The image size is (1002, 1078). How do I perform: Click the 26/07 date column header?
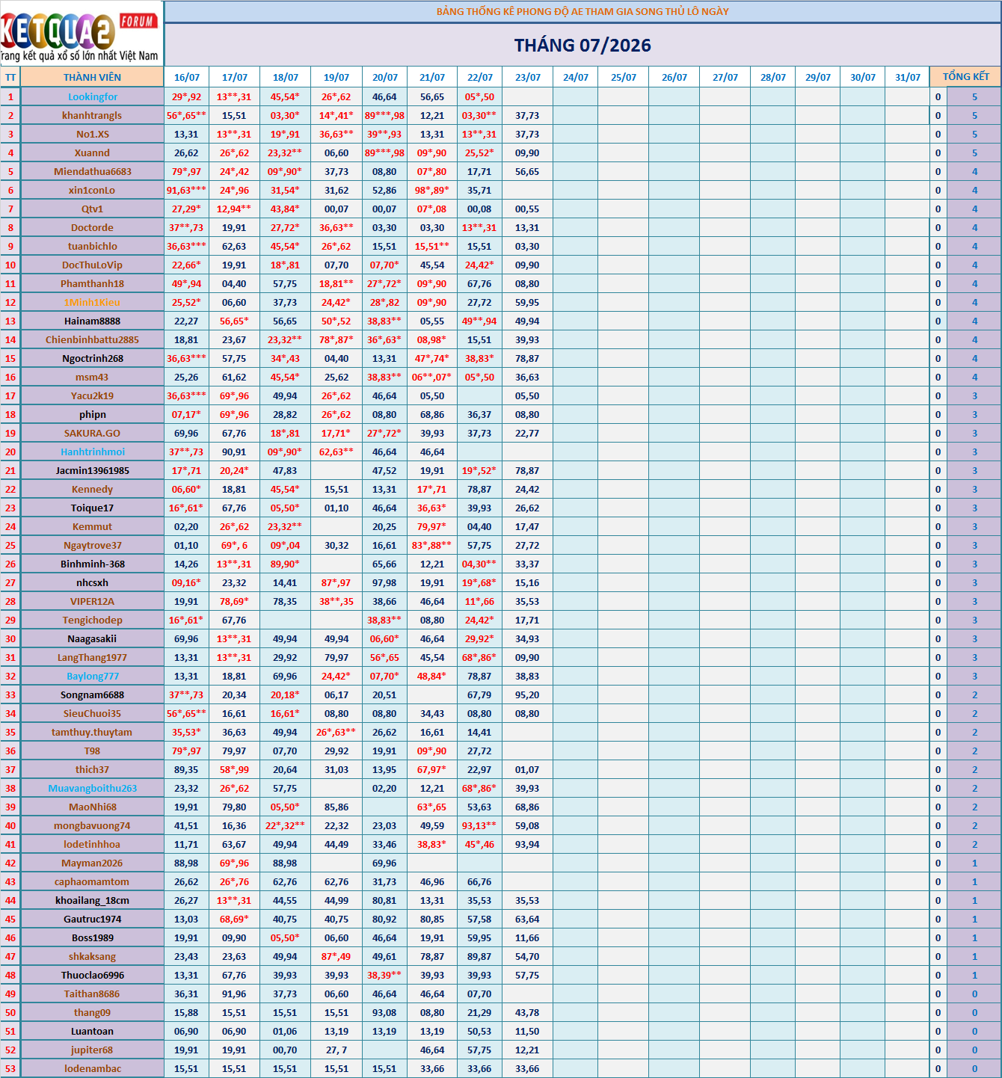click(674, 77)
